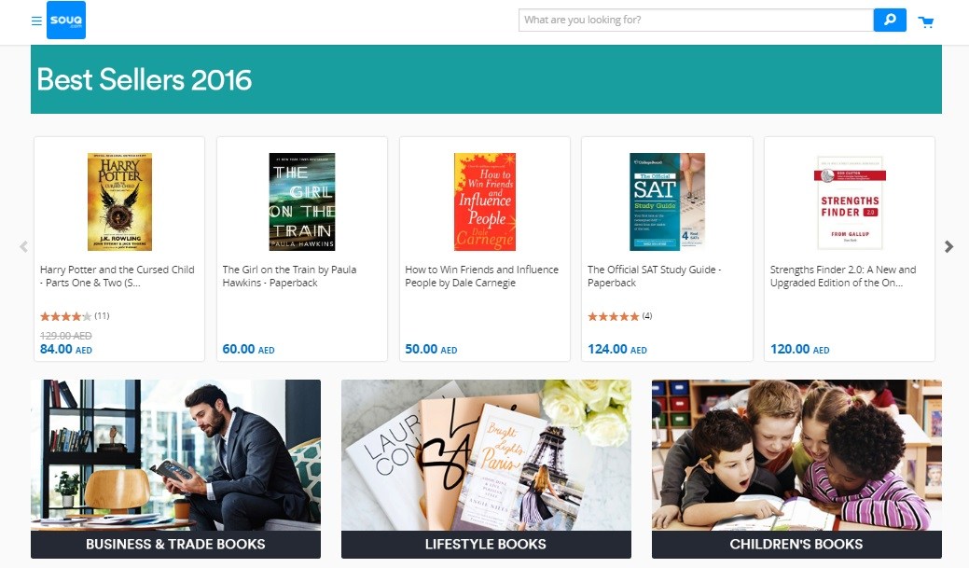Screen dimensions: 969x568
Task: Open the Official SAT Study Guide cover
Action: coord(668,202)
